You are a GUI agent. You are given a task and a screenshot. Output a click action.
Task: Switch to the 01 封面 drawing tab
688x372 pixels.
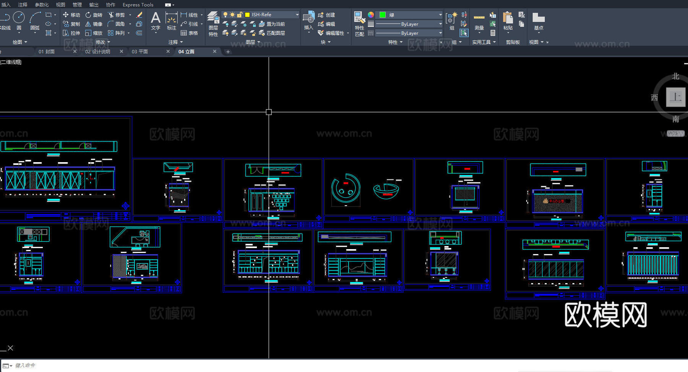pos(47,52)
